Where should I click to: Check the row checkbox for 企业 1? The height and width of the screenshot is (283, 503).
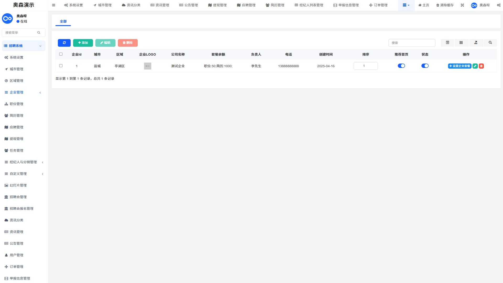(61, 66)
